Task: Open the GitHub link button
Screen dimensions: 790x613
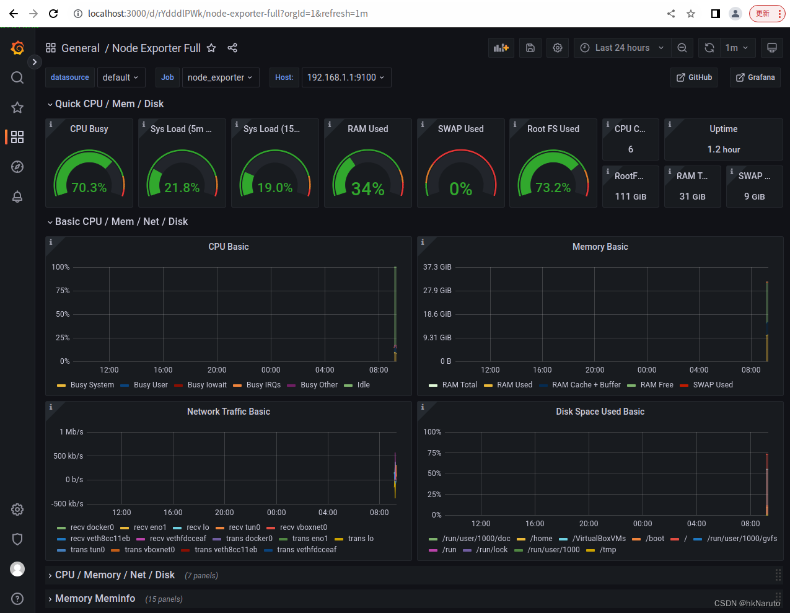Action: click(x=693, y=77)
